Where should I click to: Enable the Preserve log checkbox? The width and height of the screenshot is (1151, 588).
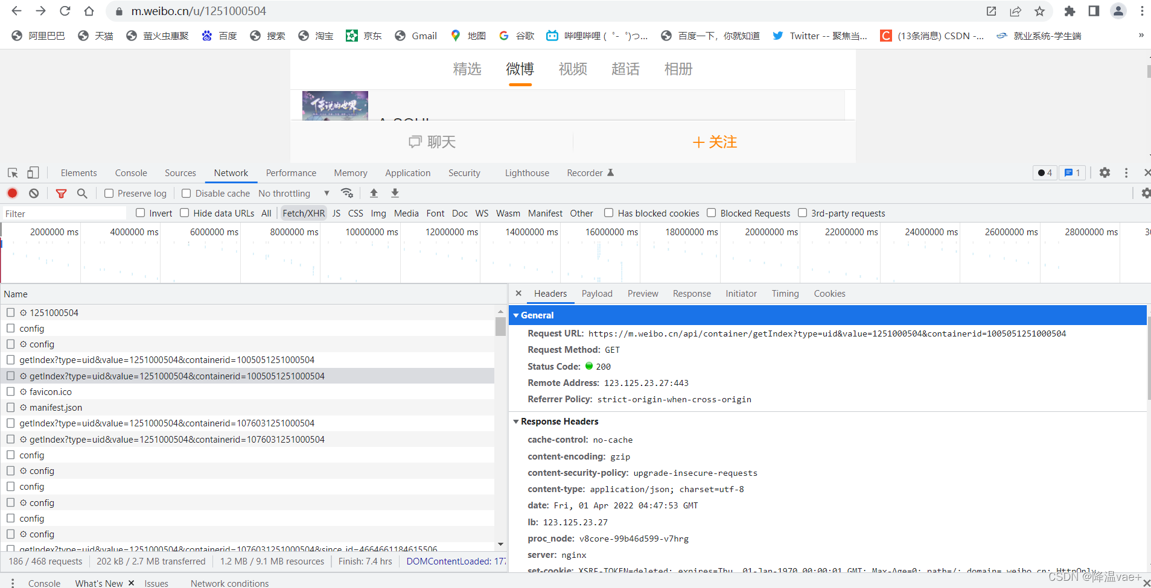coord(109,194)
